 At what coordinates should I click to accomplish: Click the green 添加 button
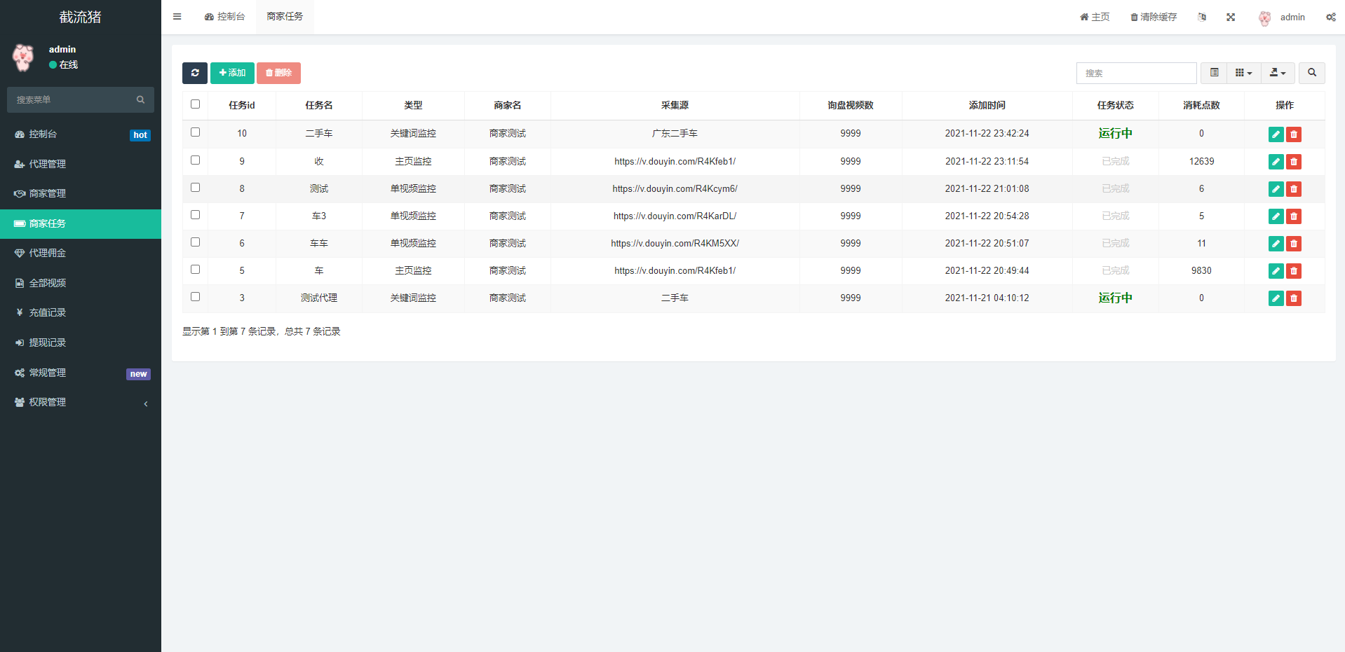coord(232,73)
